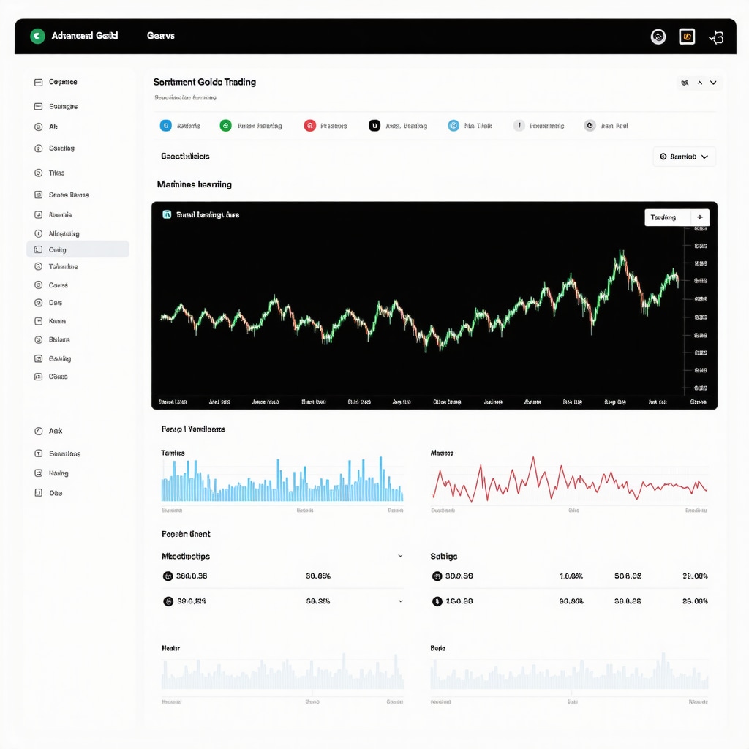
Task: Click the Oianes sidebar icon
Action: point(38,377)
